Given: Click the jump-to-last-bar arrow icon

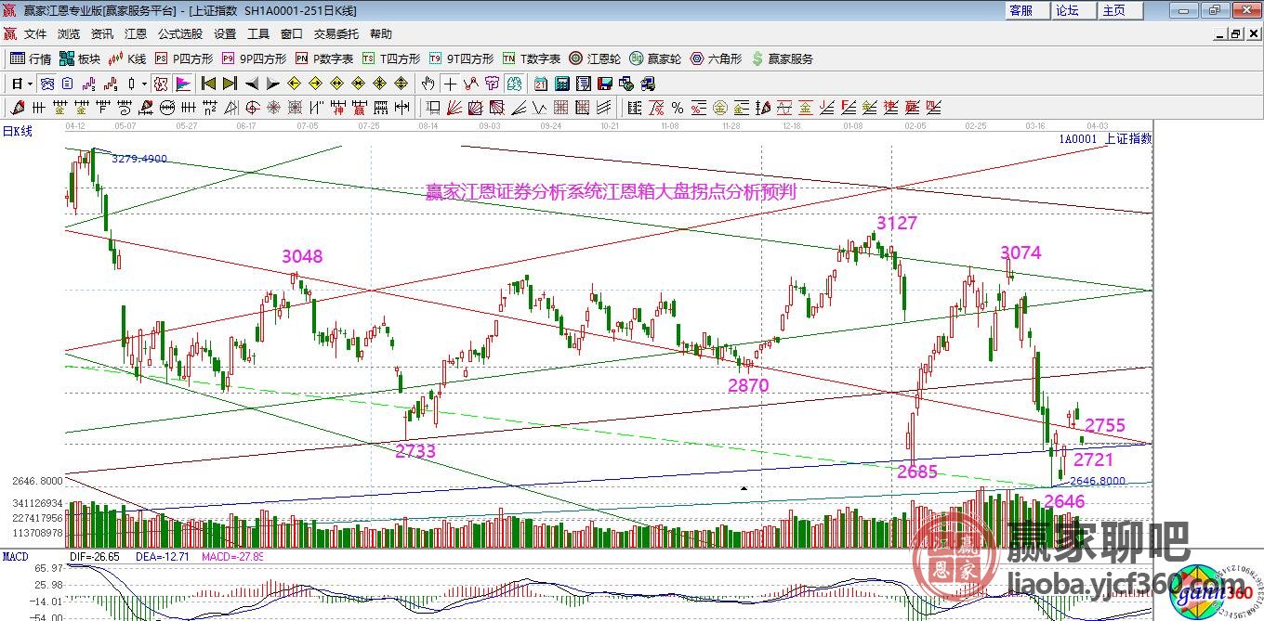Looking at the screenshot, I should point(230,84).
